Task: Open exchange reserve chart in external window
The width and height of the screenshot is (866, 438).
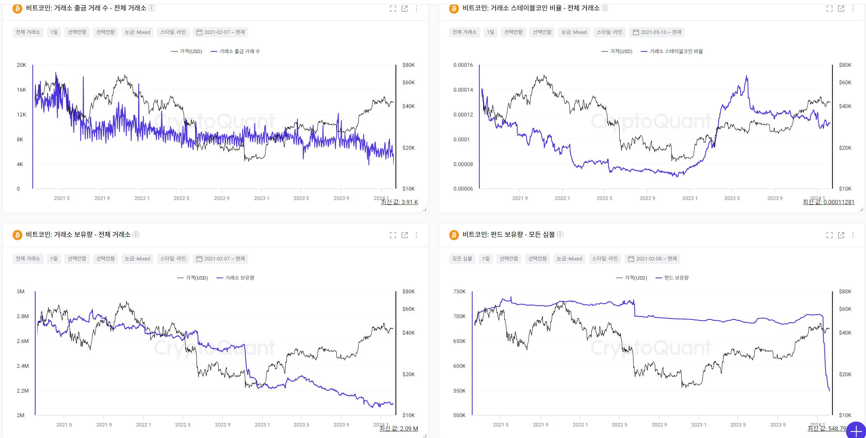Action: tap(404, 235)
